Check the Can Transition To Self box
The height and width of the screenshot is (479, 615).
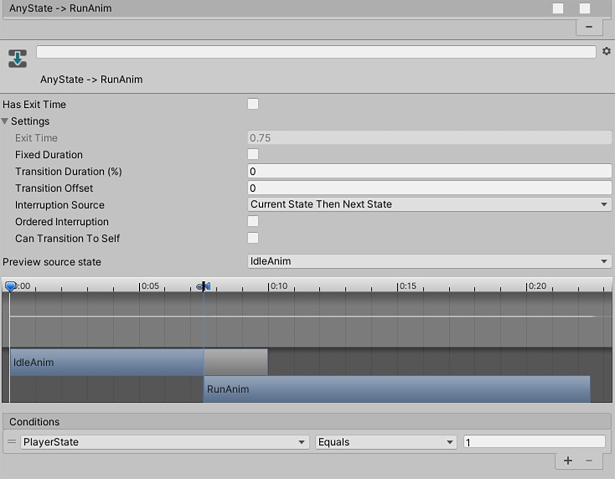[253, 238]
